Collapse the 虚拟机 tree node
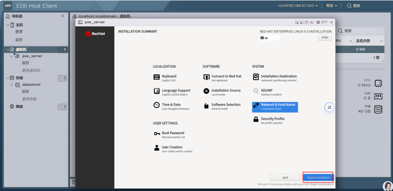This screenshot has height=191, width=393. [x=7, y=49]
